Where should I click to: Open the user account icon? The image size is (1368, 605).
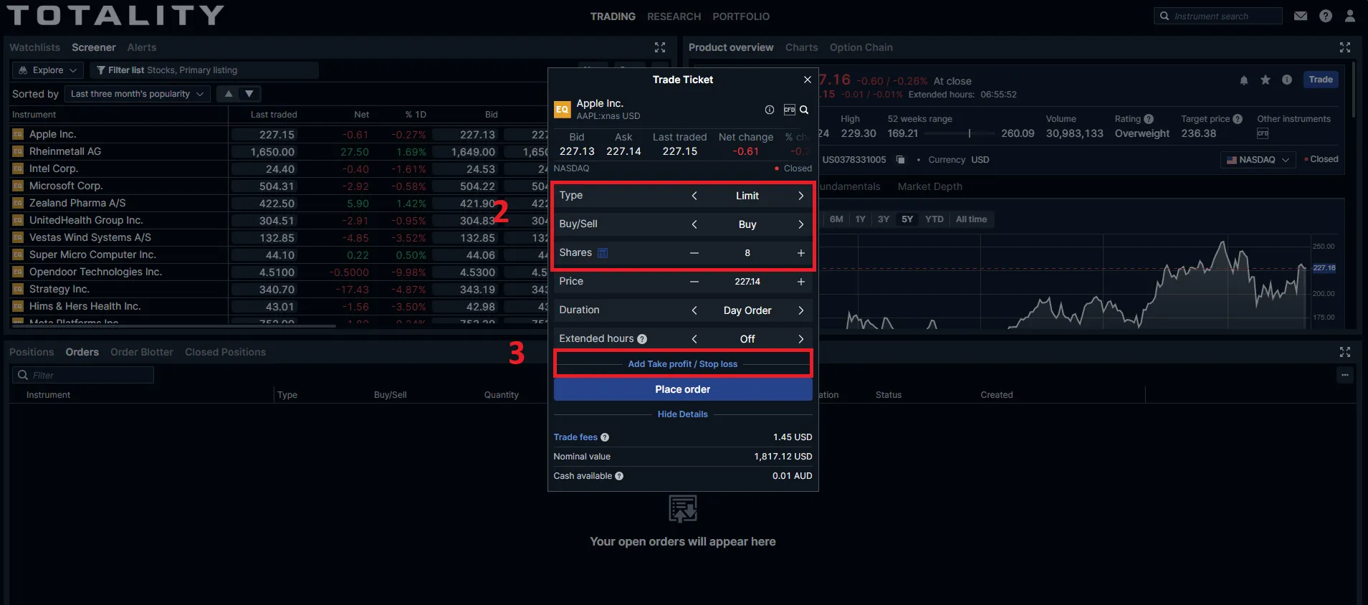(x=1350, y=16)
